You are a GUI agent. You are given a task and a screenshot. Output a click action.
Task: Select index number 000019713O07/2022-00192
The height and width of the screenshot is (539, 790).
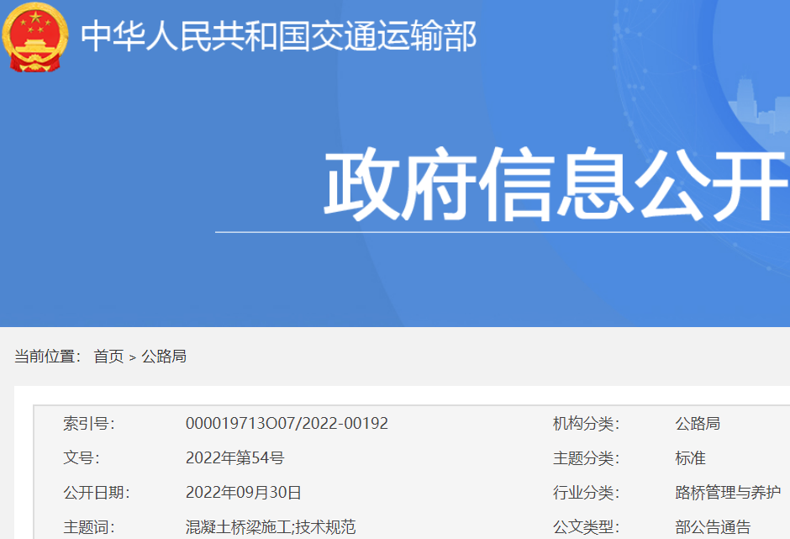click(287, 424)
